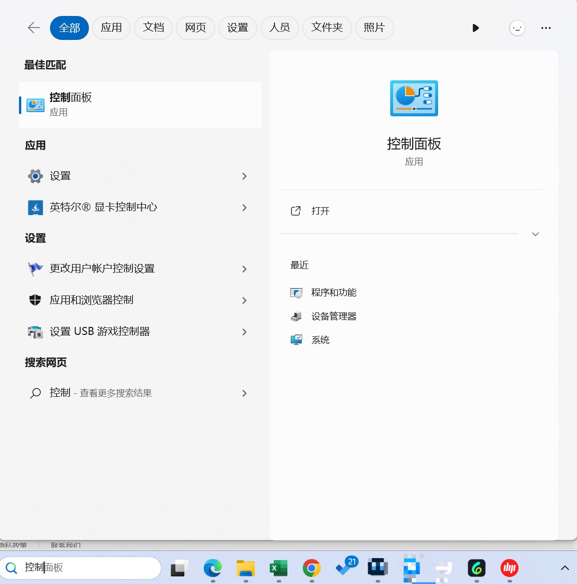Expand more actions with the down chevron
Viewport: 577px width, 584px height.
pos(536,234)
